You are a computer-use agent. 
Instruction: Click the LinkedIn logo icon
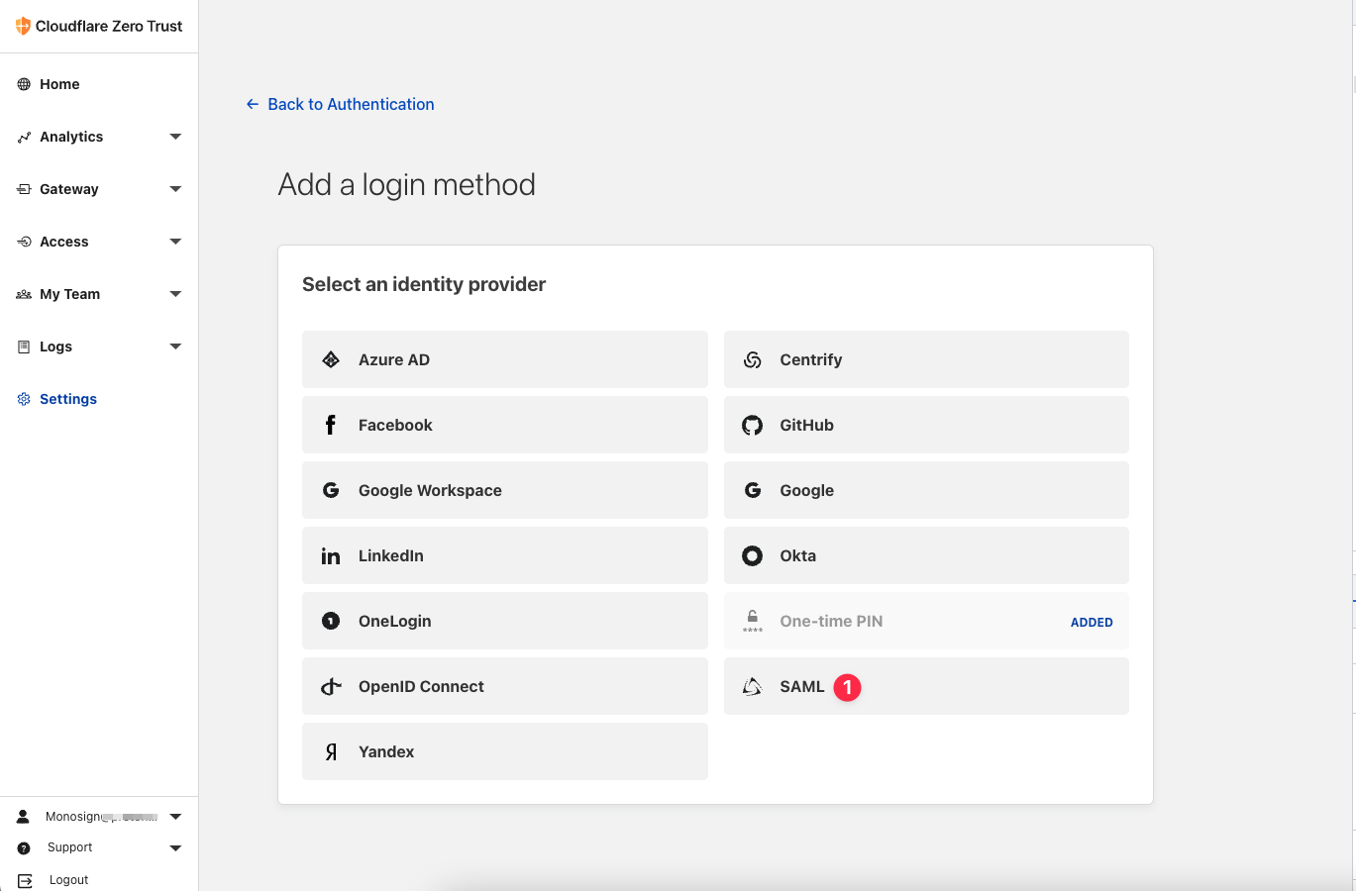pos(331,556)
